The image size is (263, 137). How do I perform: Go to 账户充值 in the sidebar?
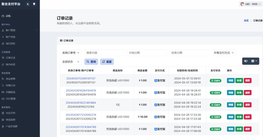click(11, 37)
